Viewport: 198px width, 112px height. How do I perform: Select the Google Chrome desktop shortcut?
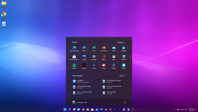[x=4, y=16]
